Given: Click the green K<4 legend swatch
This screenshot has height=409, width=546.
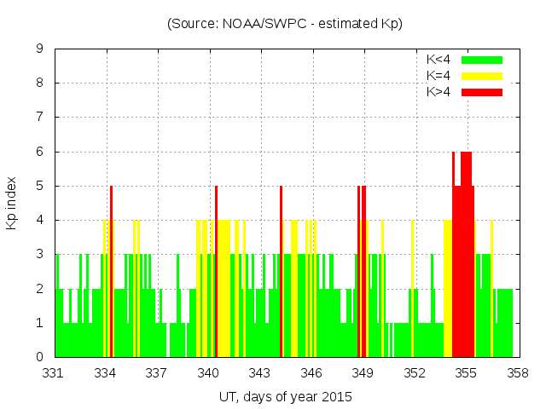Looking at the screenshot, I should 482,60.
